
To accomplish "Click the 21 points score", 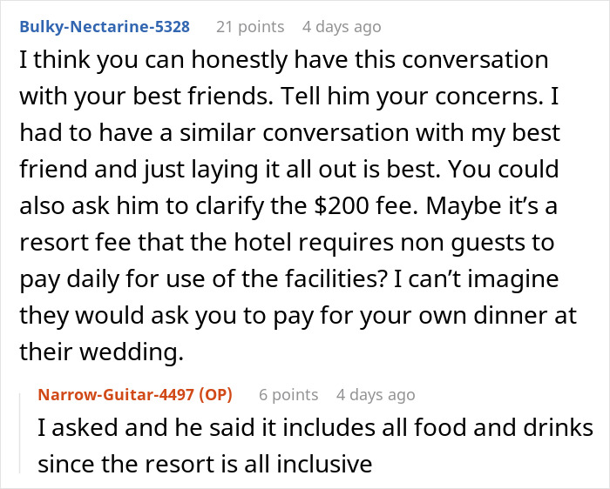I will 250,27.
